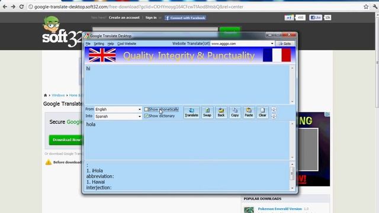Viewport: 379px width, 213px height.
Task: Click the green Download Now button
Action: (66, 140)
